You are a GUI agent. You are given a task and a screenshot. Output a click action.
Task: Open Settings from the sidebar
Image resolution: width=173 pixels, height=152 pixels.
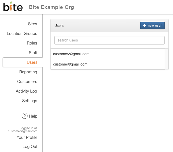click(29, 101)
